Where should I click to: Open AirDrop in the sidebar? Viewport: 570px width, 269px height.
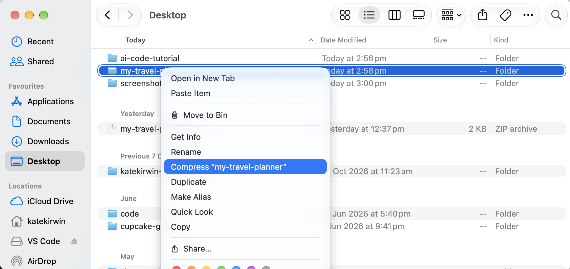tap(45, 261)
